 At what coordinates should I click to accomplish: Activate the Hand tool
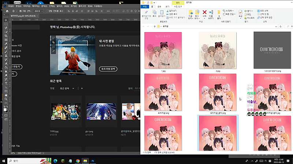pos(6,95)
